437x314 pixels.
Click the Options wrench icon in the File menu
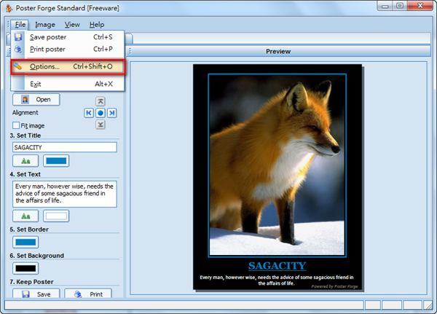18,67
